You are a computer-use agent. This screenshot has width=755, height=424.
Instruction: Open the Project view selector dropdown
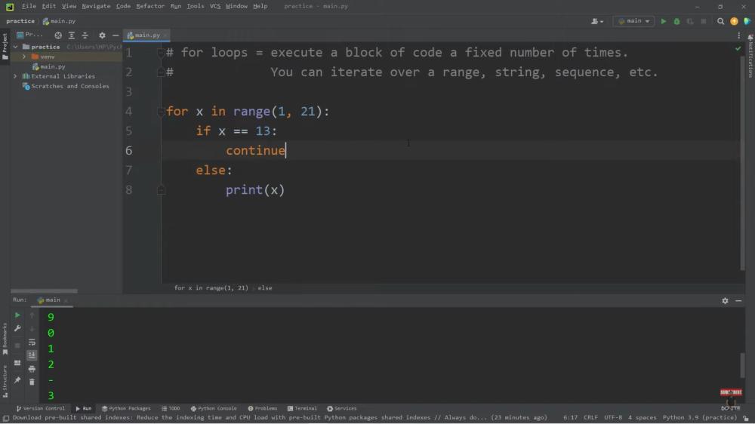tap(30, 35)
